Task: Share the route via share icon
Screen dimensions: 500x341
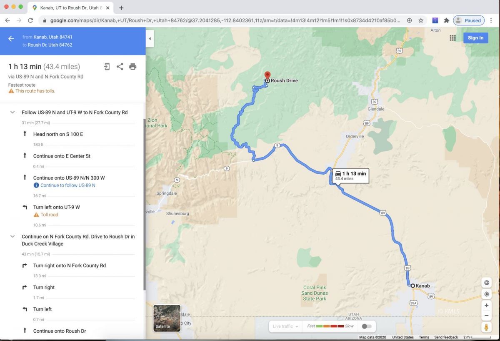Action: pos(120,67)
